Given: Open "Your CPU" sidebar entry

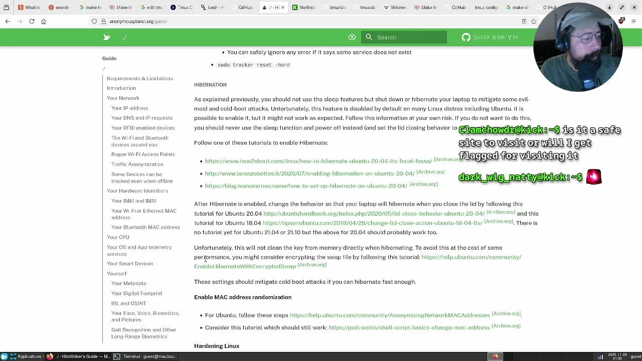Looking at the screenshot, I should pos(118,237).
